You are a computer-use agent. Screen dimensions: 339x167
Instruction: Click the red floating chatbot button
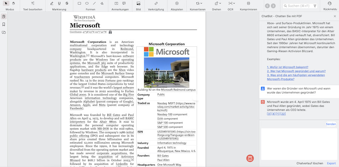(x=250, y=158)
